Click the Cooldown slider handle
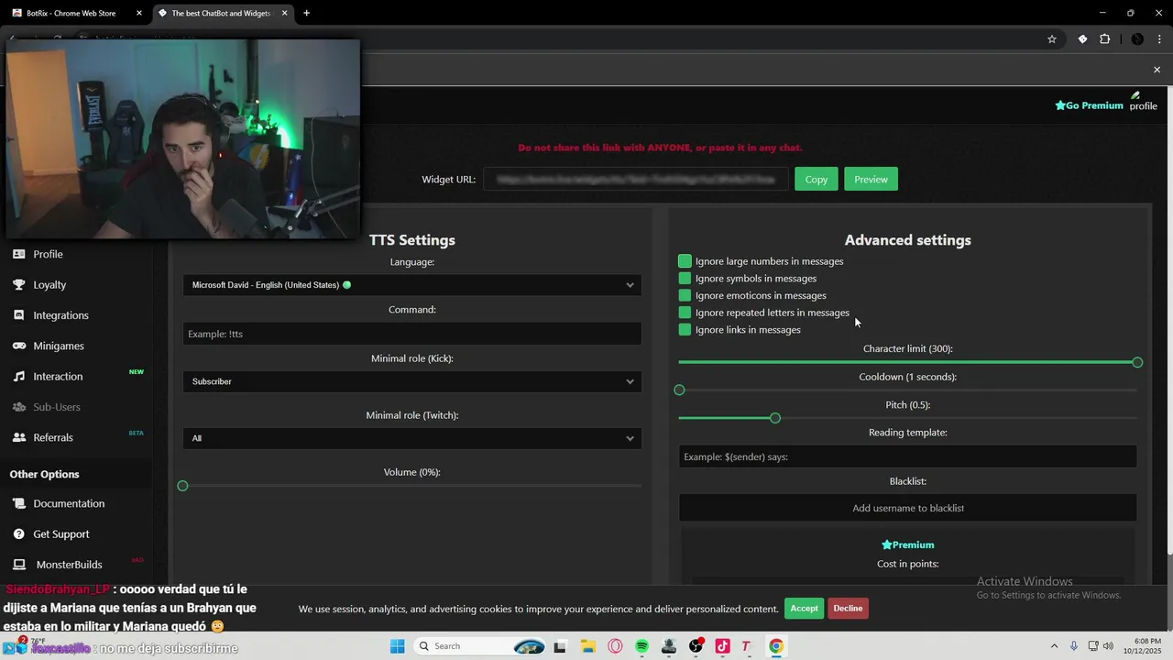Image resolution: width=1173 pixels, height=660 pixels. pos(679,390)
